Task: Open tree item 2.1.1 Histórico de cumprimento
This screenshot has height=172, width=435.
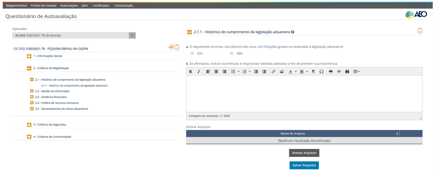Action: (x=75, y=85)
